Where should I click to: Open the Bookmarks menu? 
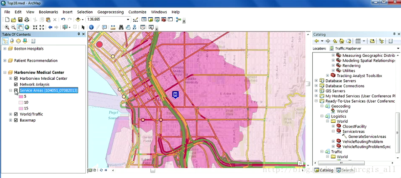coord(48,12)
